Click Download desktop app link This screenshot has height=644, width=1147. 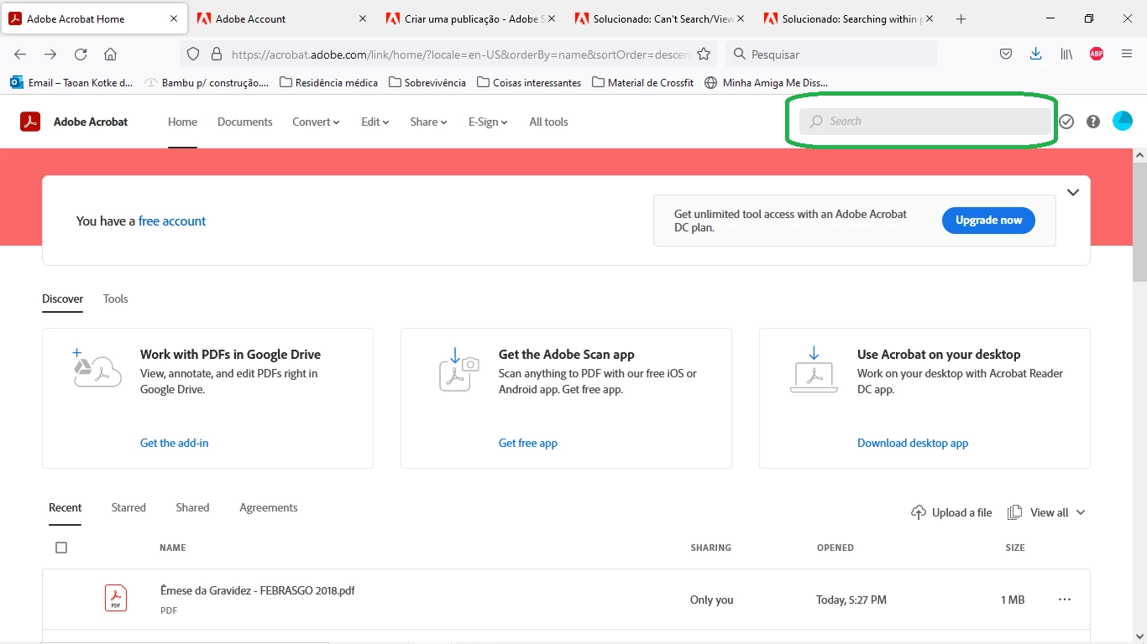pyautogui.click(x=913, y=443)
